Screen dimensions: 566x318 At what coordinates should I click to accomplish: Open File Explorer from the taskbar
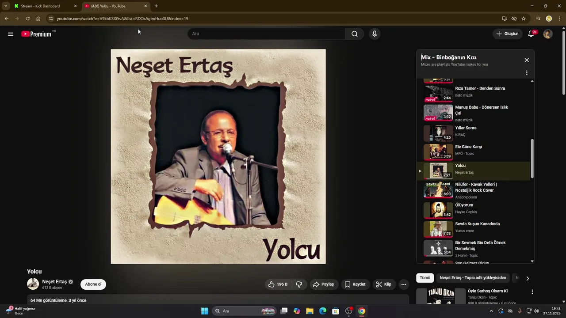310,311
